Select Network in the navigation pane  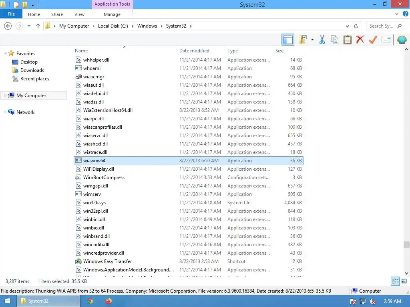[x=25, y=112]
